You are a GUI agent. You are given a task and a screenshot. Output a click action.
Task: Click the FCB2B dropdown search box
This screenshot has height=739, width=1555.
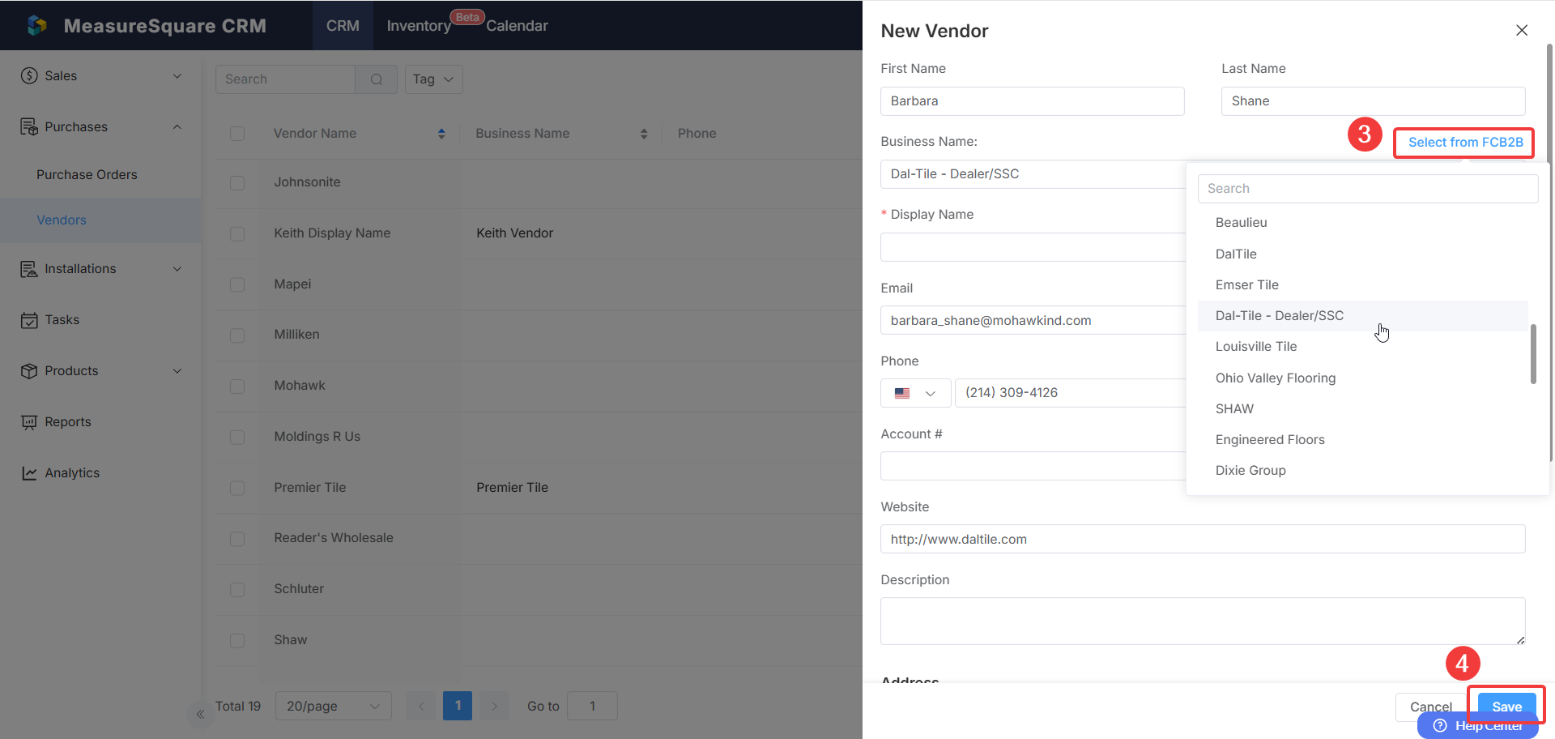[1368, 189]
